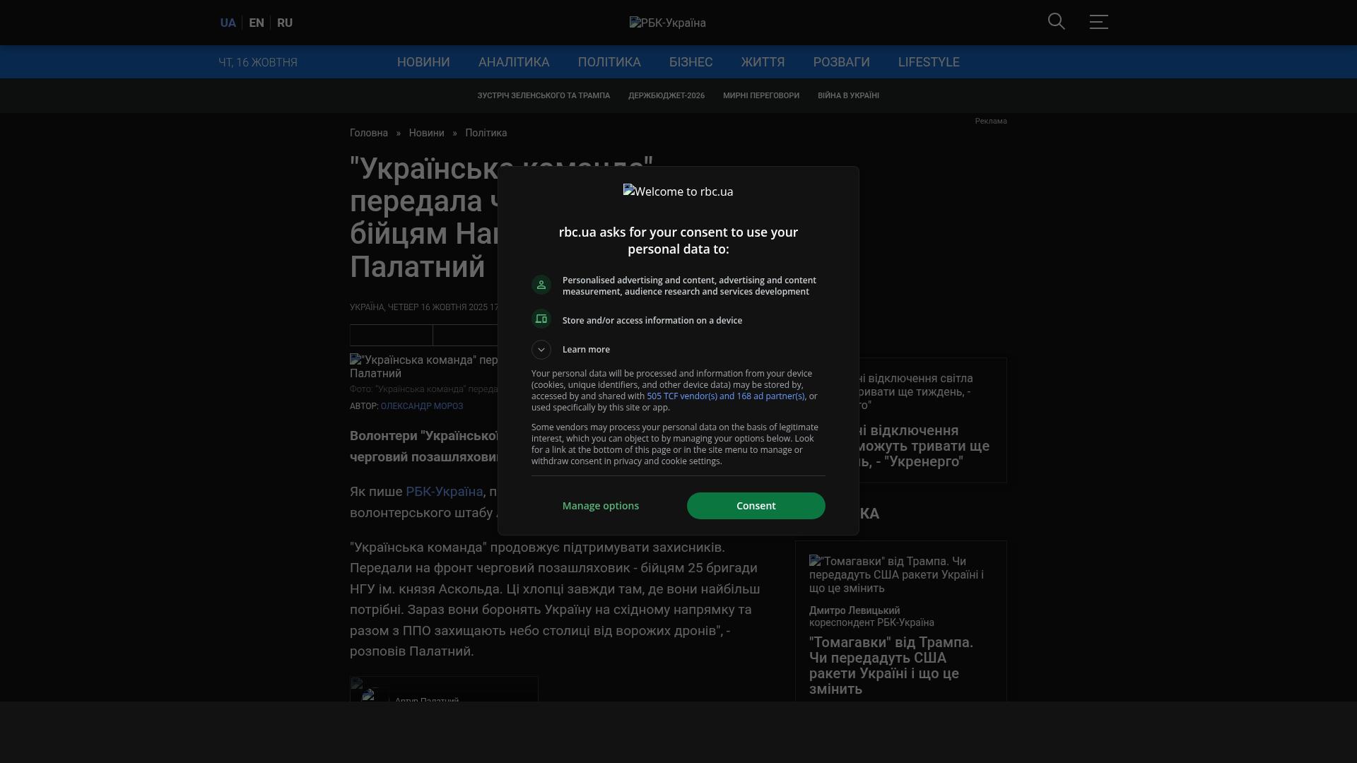The height and width of the screenshot is (763, 1357).
Task: Open the hamburger menu icon
Action: pos(1098,22)
